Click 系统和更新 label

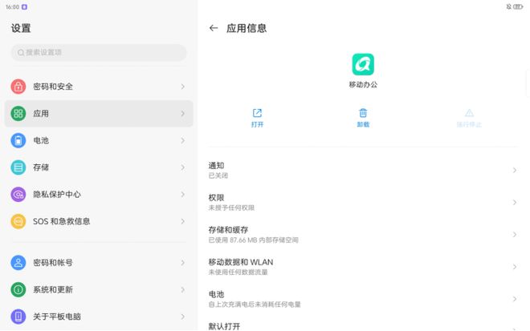(53, 289)
